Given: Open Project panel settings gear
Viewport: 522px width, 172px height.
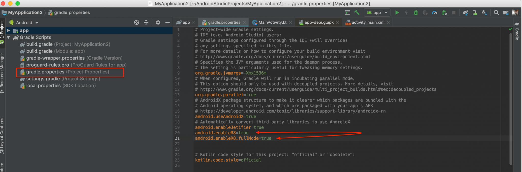Looking at the screenshot, I should 158,22.
